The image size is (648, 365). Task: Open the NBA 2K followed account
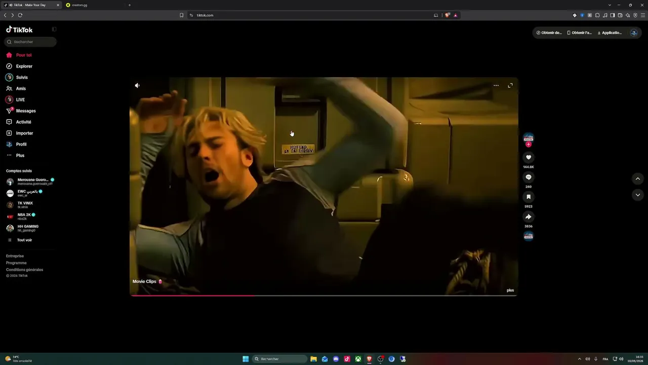[21, 216]
